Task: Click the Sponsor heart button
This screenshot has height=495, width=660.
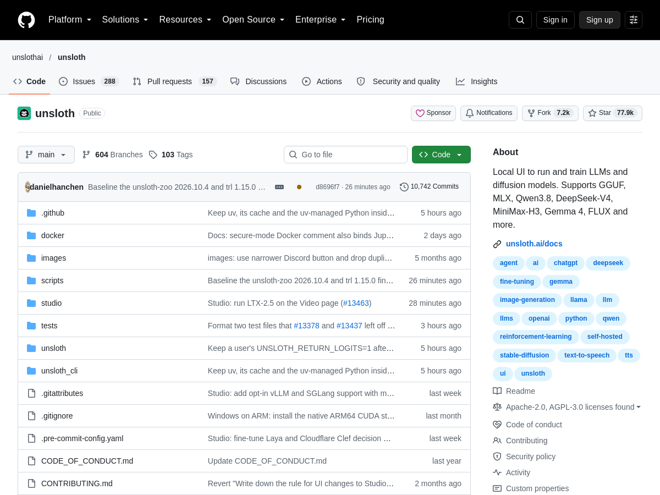Action: pyautogui.click(x=433, y=113)
